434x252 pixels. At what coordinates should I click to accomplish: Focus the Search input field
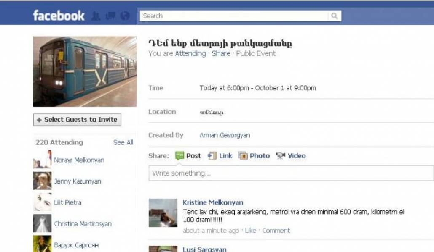(x=234, y=16)
